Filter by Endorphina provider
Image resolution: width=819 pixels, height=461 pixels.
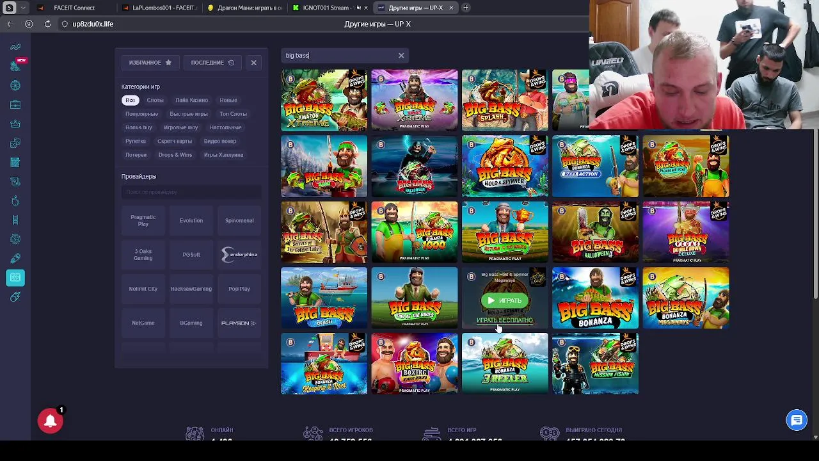239,255
